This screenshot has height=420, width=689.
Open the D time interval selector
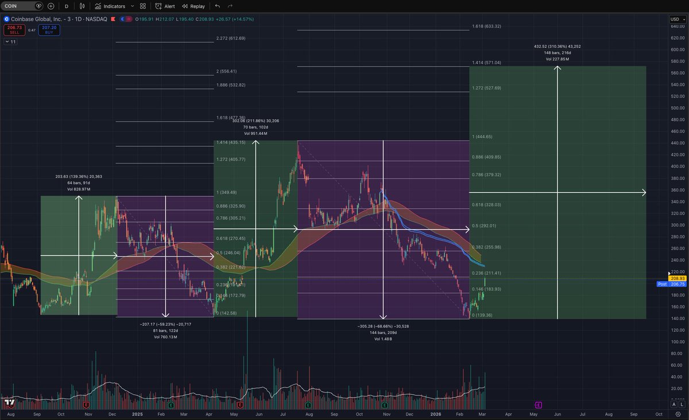click(66, 6)
